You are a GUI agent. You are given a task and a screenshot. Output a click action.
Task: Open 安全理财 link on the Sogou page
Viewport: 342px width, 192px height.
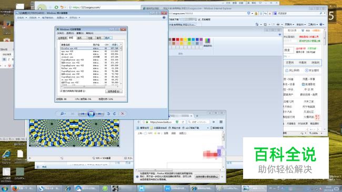pos(312,70)
